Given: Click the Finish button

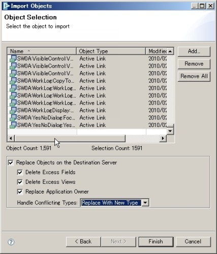Looking at the screenshot, I should (x=156, y=242).
